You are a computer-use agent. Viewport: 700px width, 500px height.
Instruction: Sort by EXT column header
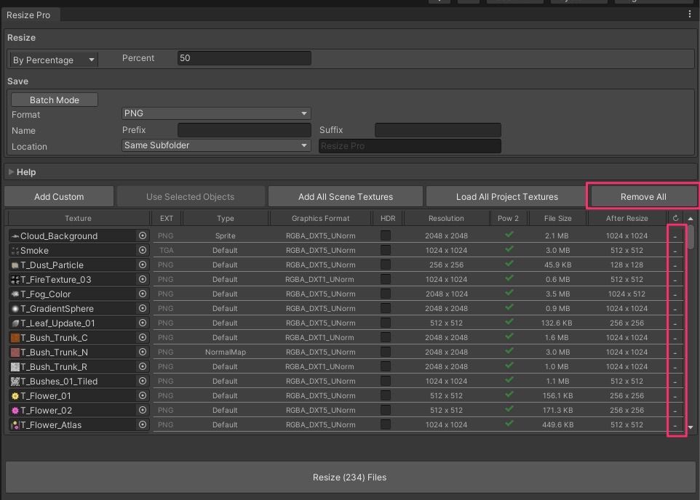point(167,218)
